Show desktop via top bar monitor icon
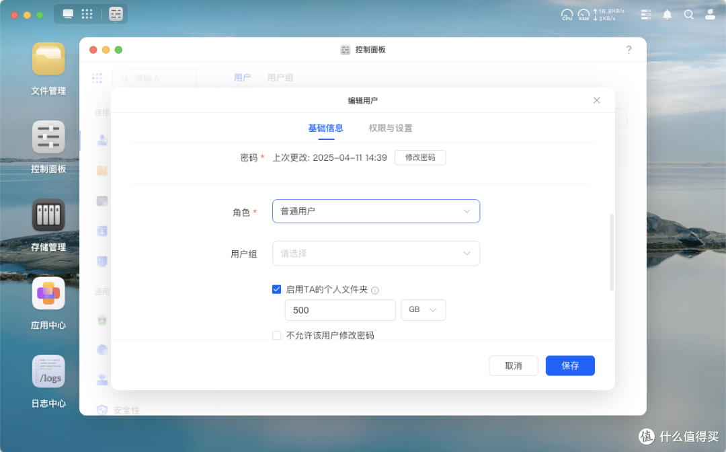The height and width of the screenshot is (452, 726). coord(68,14)
